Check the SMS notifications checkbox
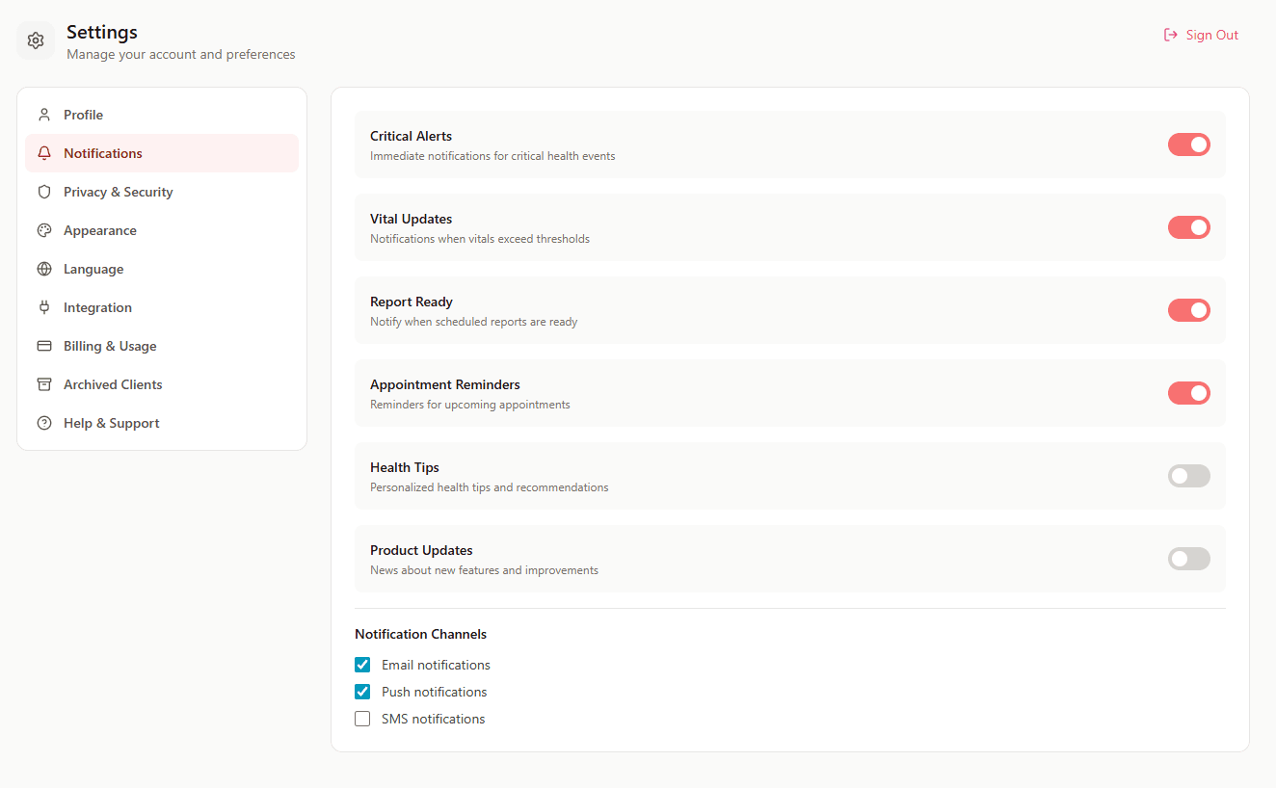The height and width of the screenshot is (788, 1276). [362, 719]
